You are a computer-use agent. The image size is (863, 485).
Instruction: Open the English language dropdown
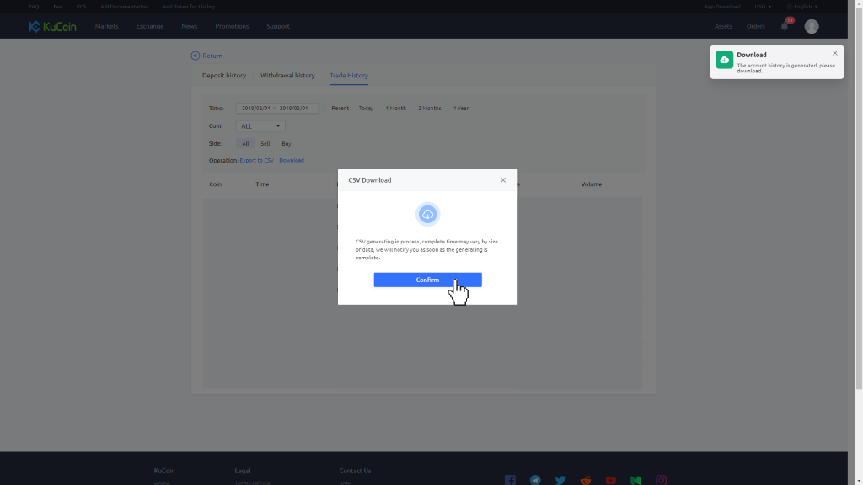(x=802, y=7)
